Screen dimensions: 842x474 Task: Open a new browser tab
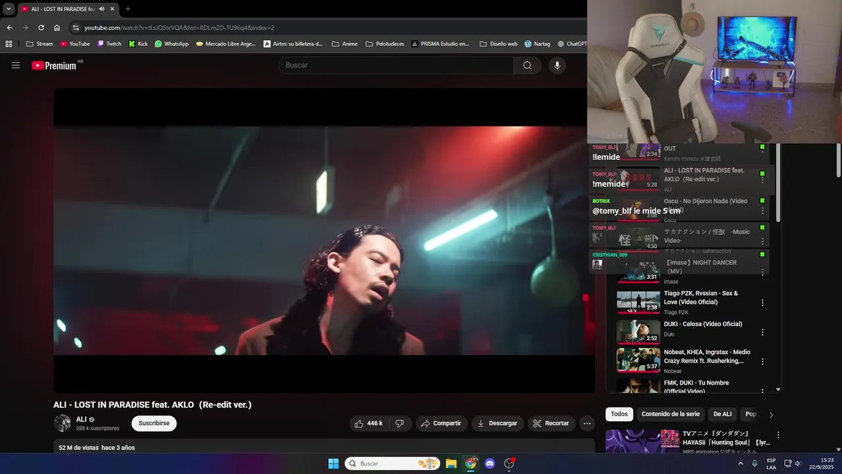pyautogui.click(x=128, y=9)
